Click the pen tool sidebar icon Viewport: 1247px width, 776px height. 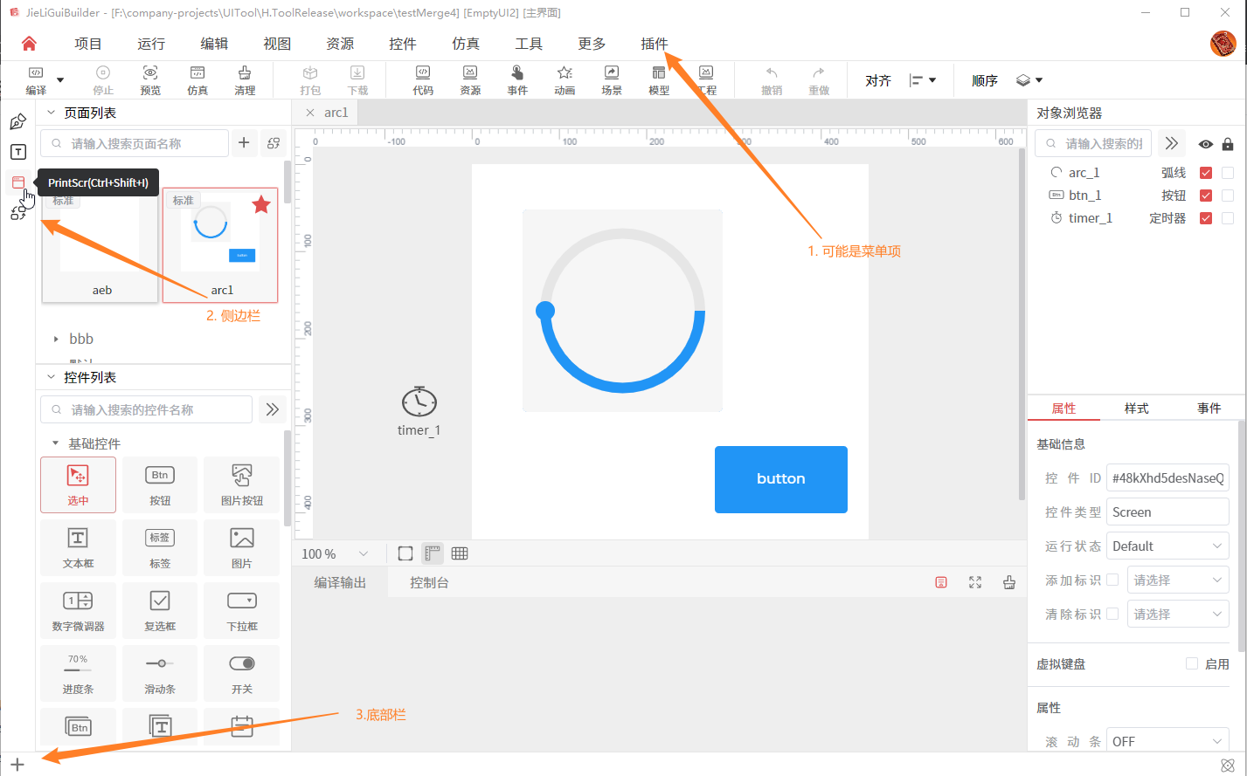click(17, 121)
